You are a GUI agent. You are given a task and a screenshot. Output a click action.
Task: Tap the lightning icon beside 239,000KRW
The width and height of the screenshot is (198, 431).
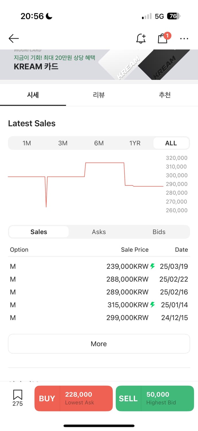[x=153, y=266]
